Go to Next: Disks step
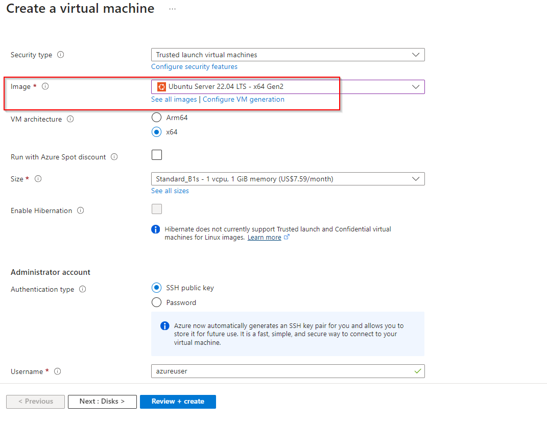Image resolution: width=547 pixels, height=422 pixels. 102,402
